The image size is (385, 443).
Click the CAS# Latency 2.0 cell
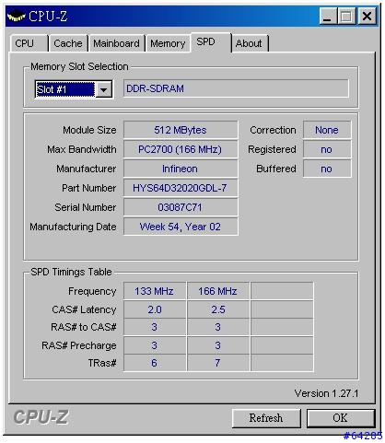155,309
